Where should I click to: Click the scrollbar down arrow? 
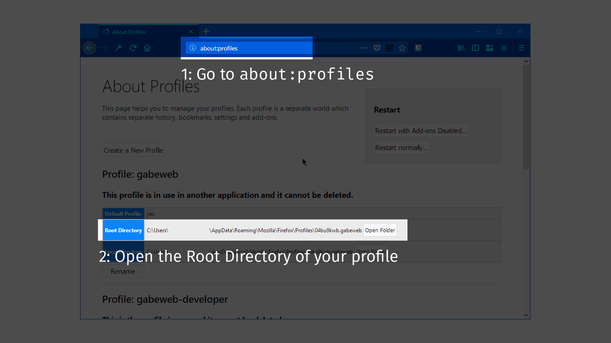tap(526, 315)
